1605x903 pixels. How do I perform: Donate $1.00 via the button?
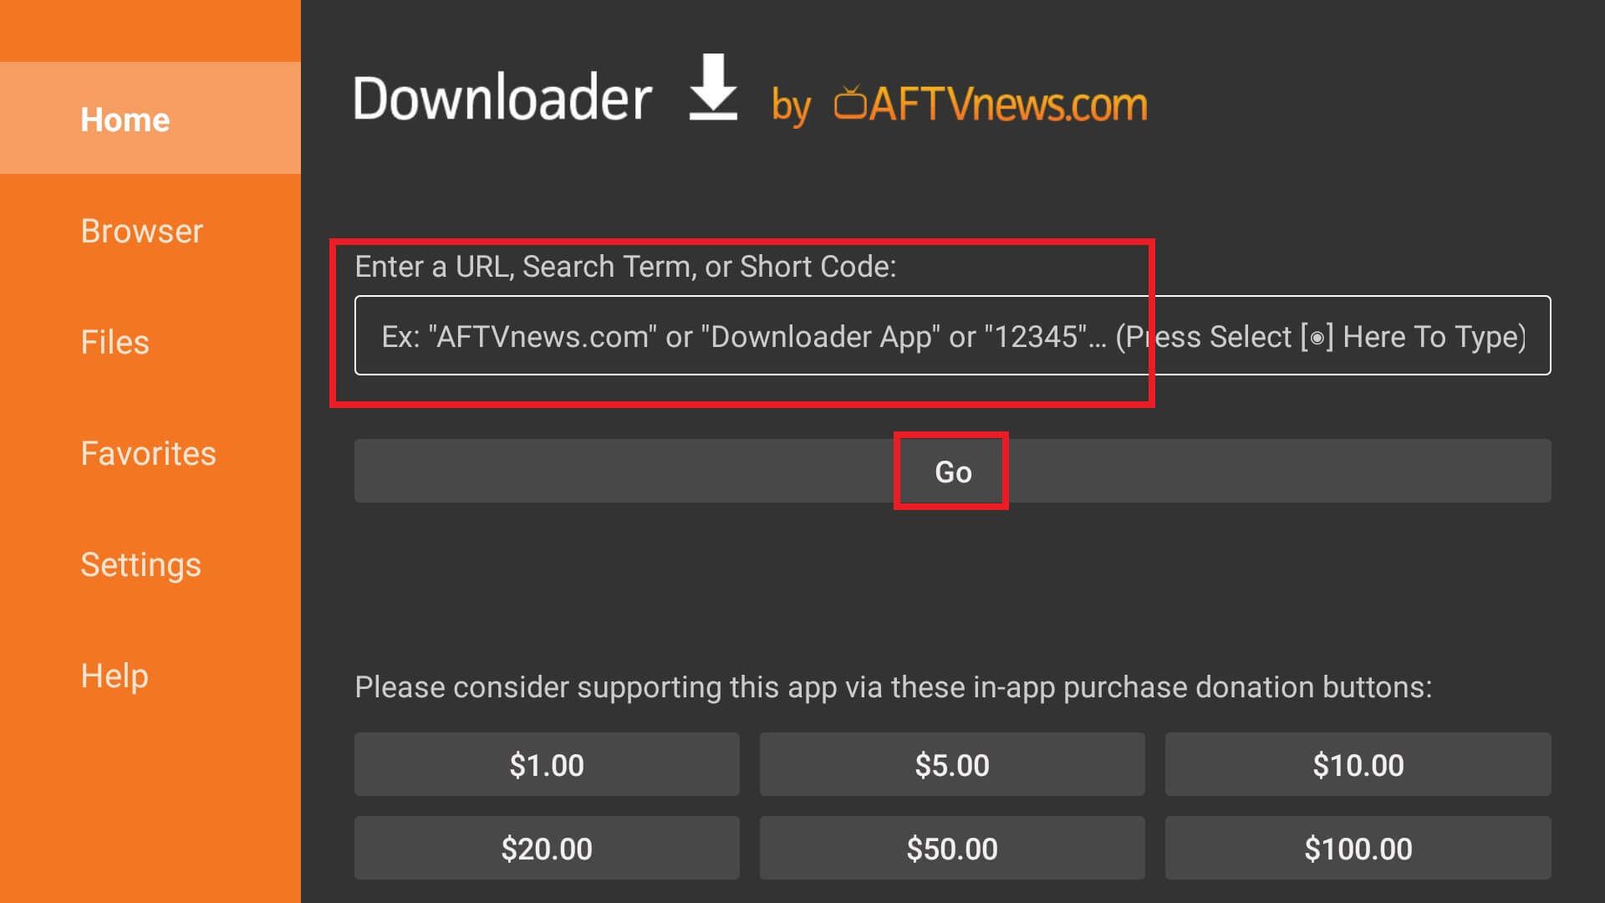pos(547,764)
